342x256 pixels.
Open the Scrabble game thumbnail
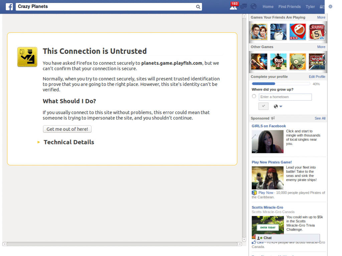click(317, 32)
